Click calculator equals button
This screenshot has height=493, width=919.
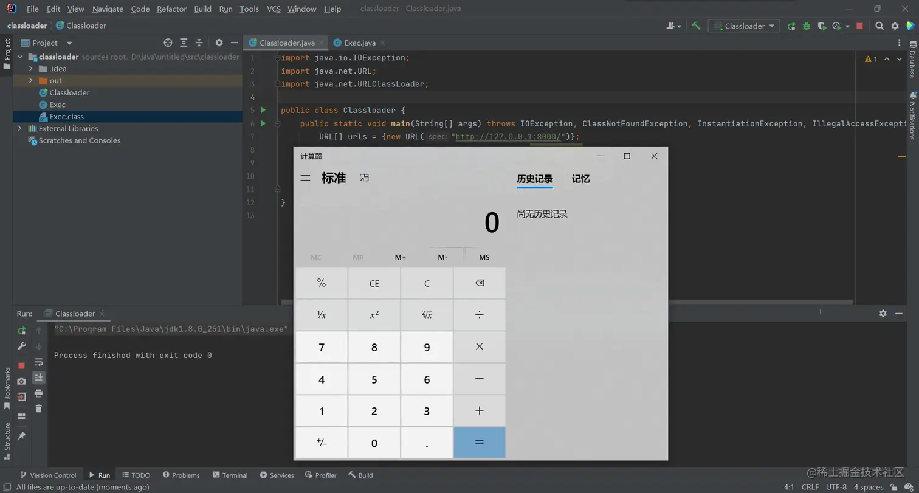tap(479, 443)
